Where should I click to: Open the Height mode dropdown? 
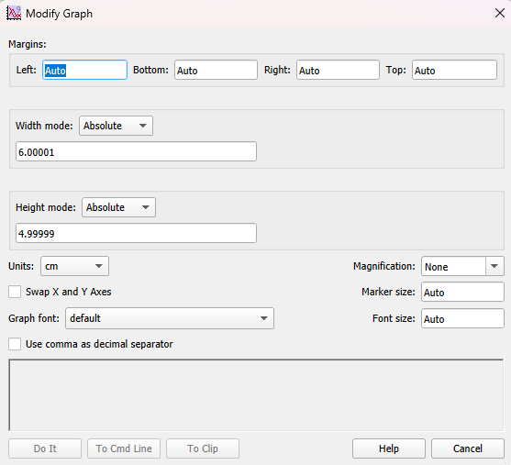[x=118, y=207]
